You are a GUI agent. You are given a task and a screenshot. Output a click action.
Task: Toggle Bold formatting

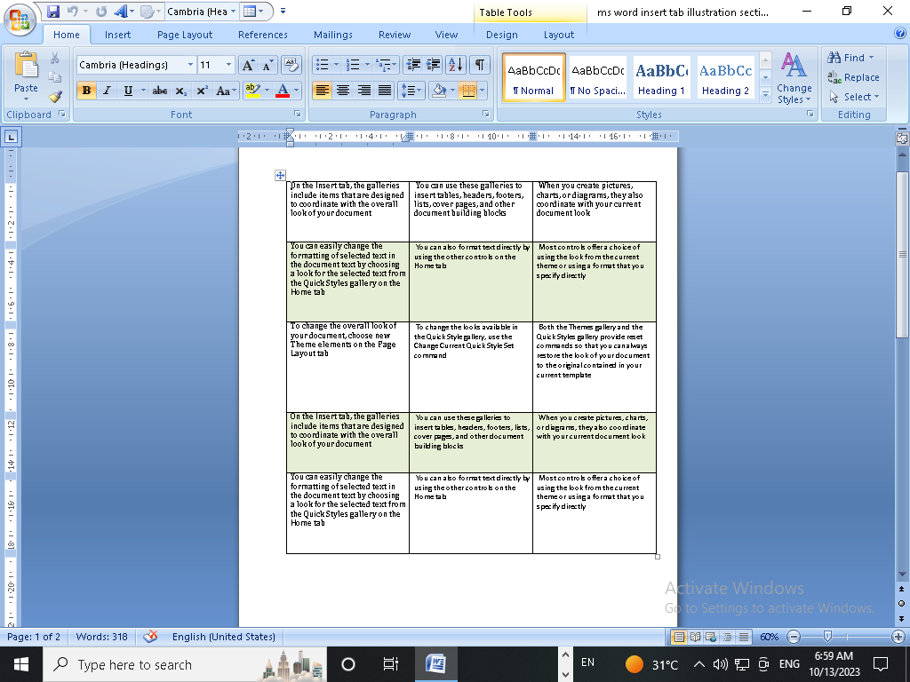tap(86, 91)
